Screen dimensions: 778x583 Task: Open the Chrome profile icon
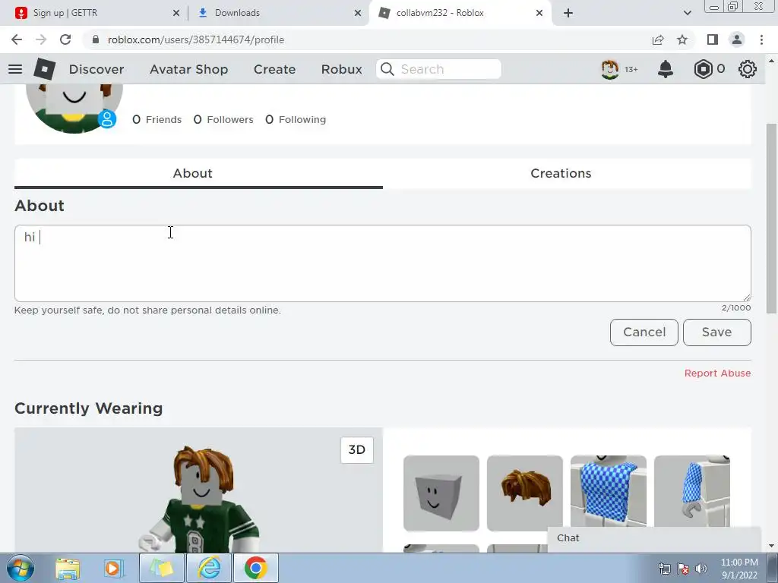pos(737,39)
